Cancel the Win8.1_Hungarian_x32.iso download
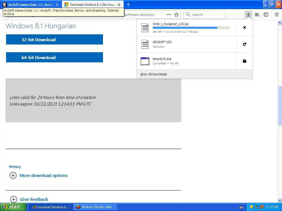Viewport: 282px width, 211px height. pyautogui.click(x=245, y=27)
